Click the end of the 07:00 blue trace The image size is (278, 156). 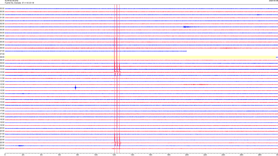coord(186,51)
